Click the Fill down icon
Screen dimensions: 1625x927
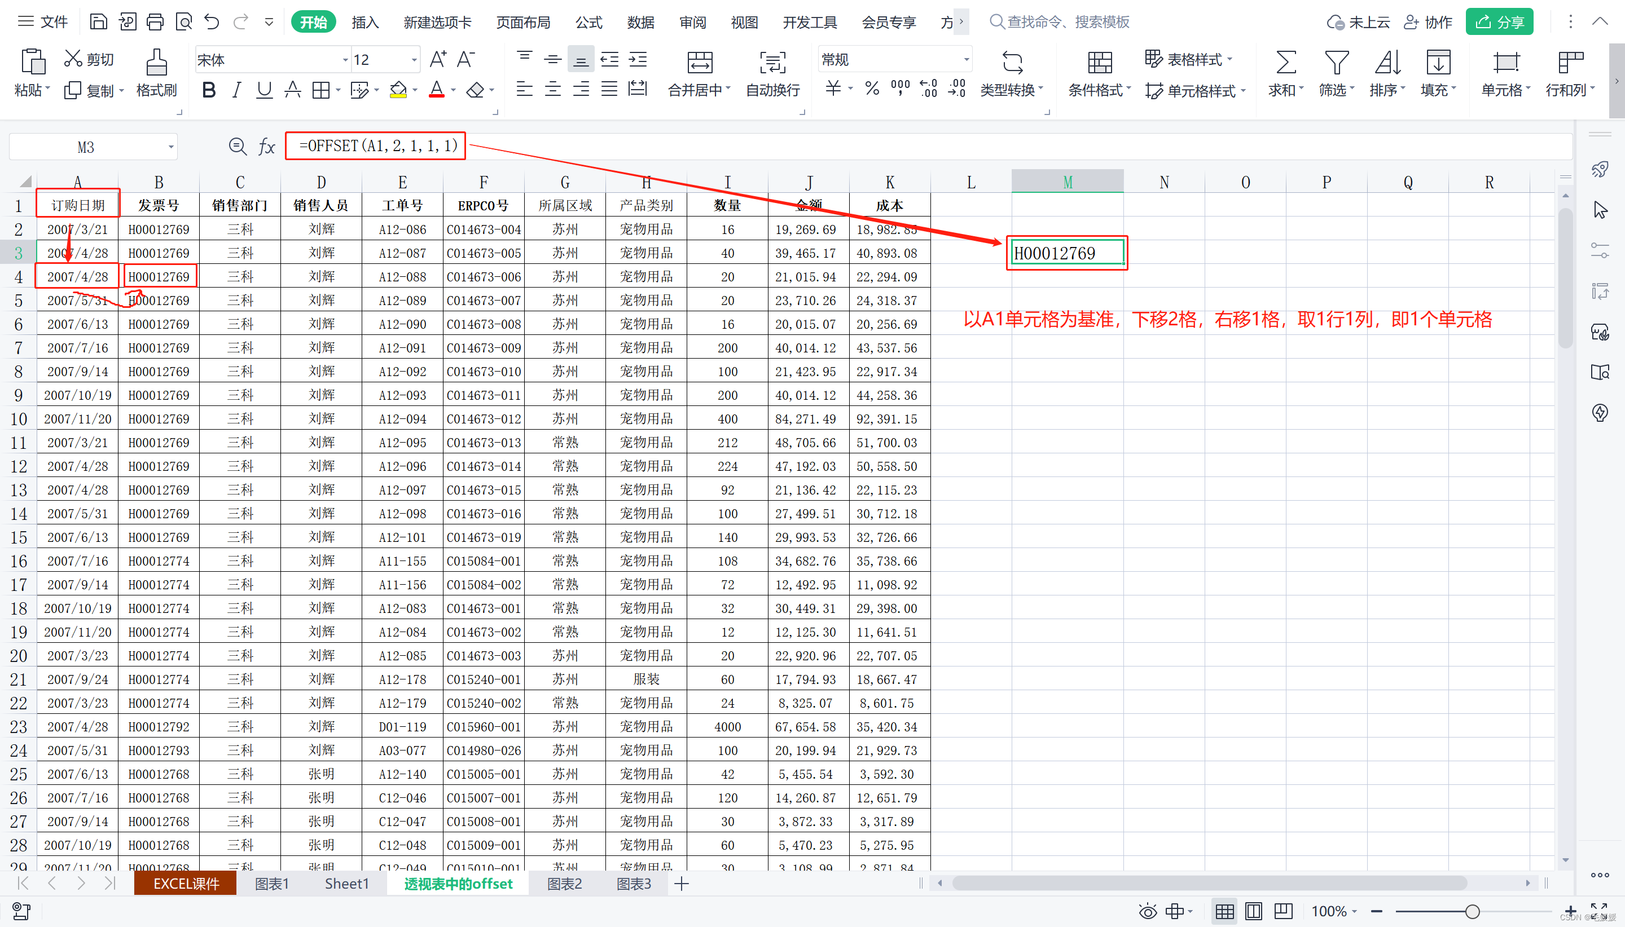tap(1438, 62)
